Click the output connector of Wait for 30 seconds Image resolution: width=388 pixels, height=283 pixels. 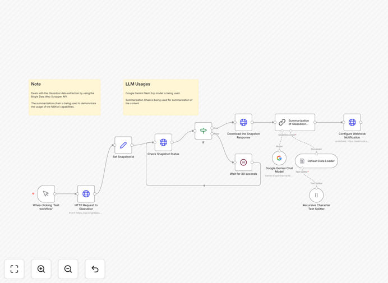(x=252, y=163)
